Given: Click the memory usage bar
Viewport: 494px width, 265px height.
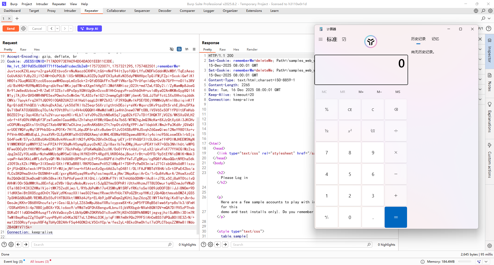Looking at the screenshot, I should [464, 262].
